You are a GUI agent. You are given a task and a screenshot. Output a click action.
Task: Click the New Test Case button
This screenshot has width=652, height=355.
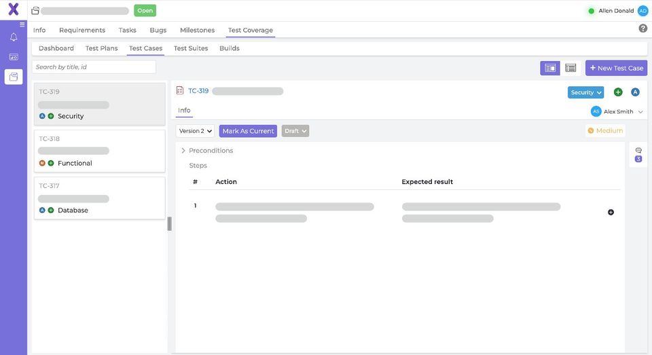tap(616, 68)
